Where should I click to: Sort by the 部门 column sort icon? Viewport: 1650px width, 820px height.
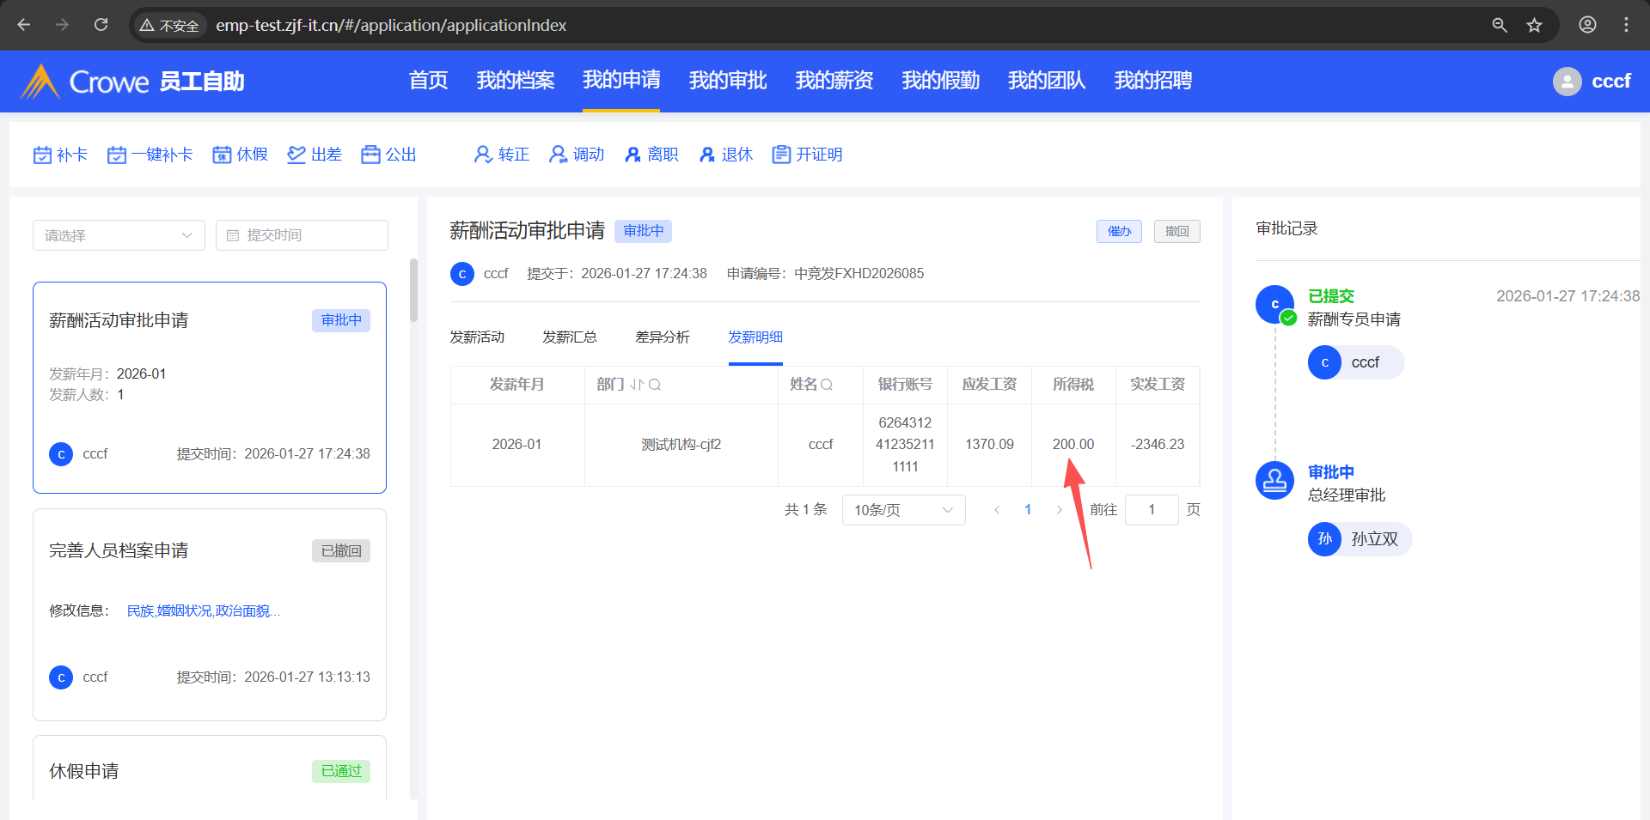click(636, 385)
